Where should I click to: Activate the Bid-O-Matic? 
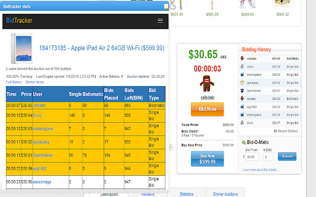(x=287, y=157)
